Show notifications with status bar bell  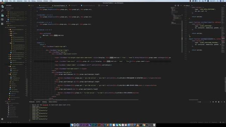click(223, 122)
